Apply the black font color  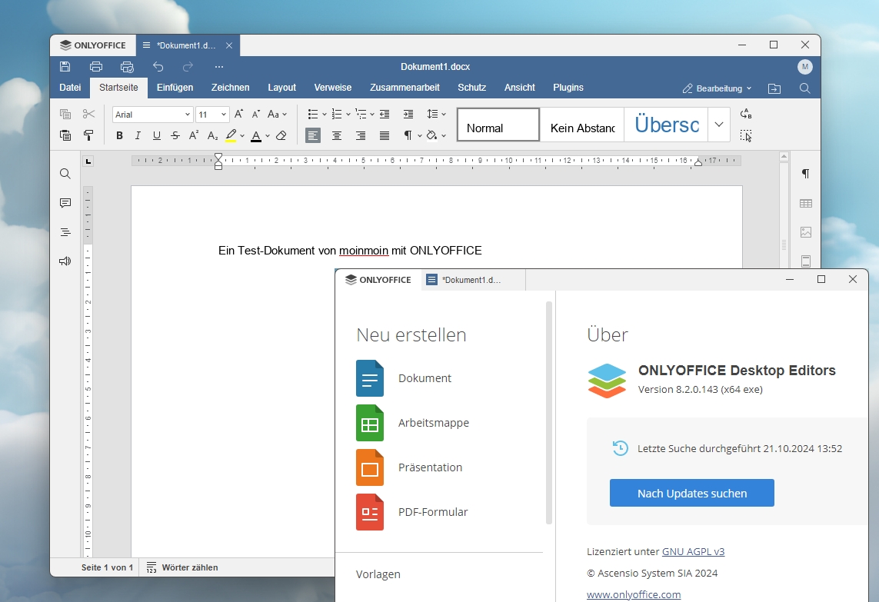tap(256, 135)
